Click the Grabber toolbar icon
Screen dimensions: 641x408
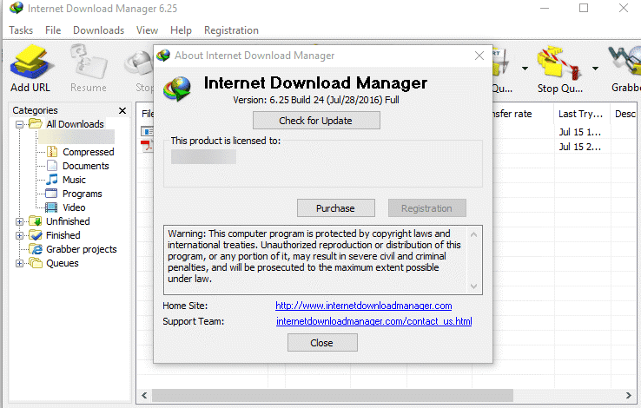(x=624, y=62)
